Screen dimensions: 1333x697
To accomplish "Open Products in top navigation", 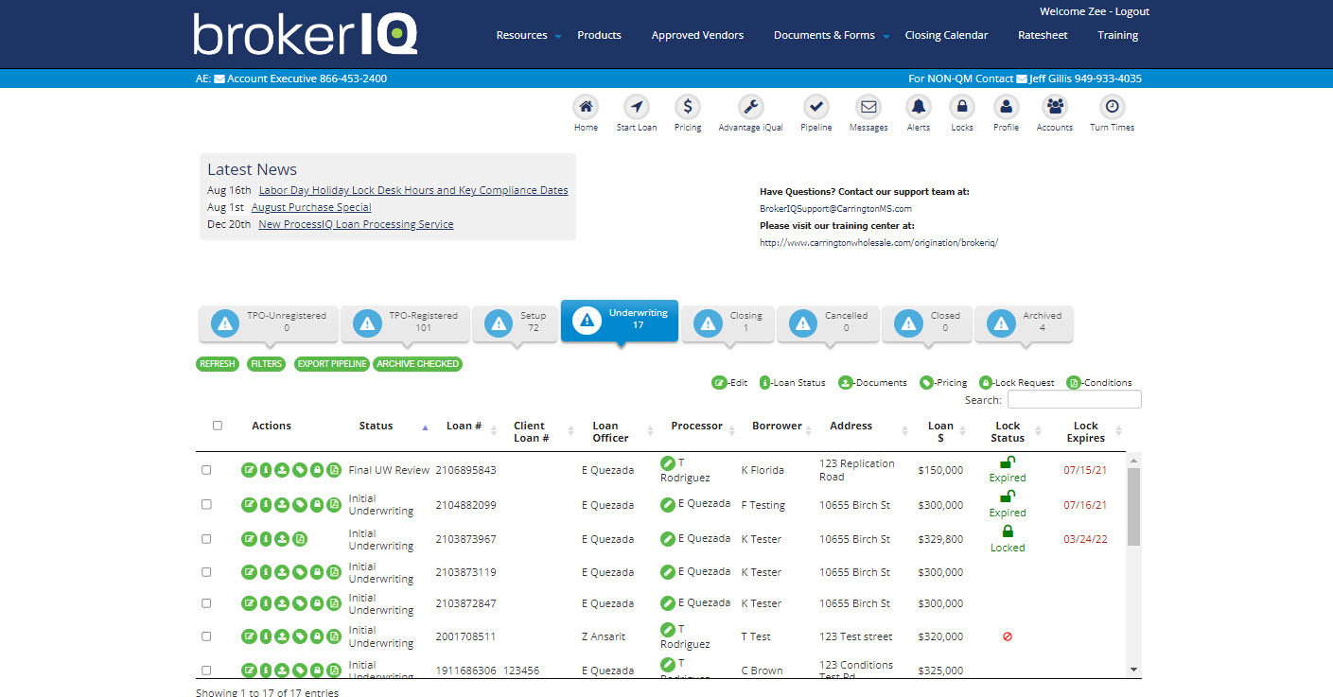I will [x=599, y=36].
